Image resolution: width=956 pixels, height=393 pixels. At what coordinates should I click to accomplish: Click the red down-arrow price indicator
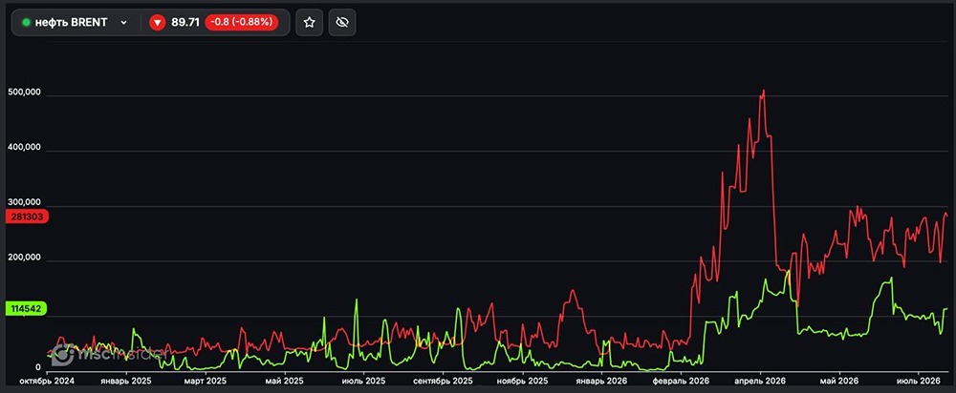click(x=158, y=23)
